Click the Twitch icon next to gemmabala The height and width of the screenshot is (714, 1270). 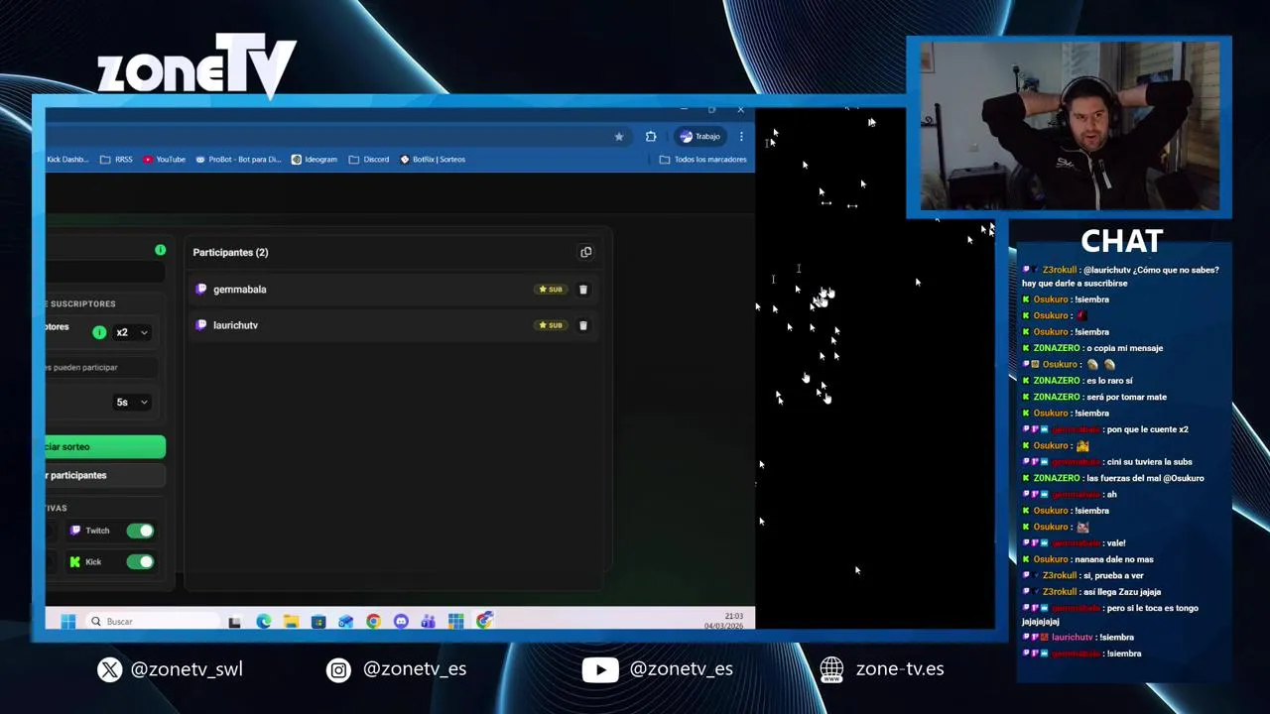click(x=201, y=290)
